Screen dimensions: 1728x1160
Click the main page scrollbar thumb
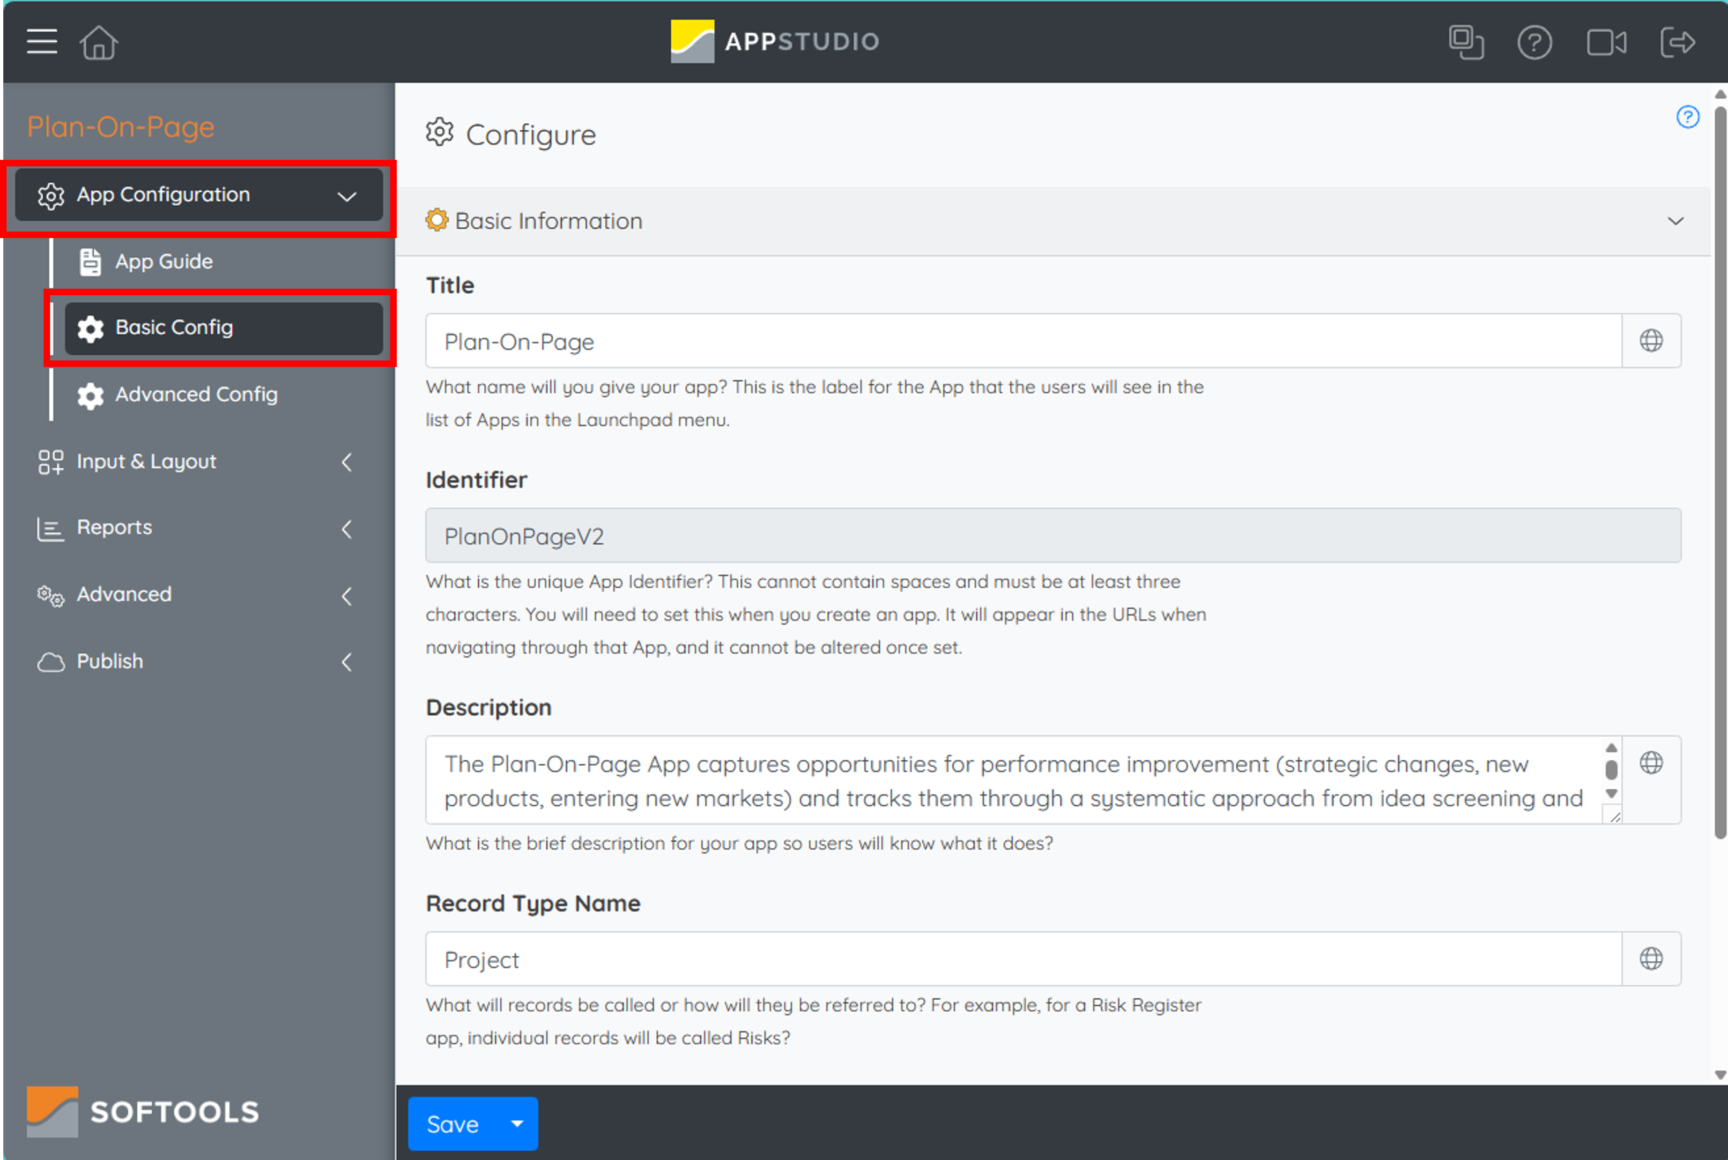click(1720, 473)
